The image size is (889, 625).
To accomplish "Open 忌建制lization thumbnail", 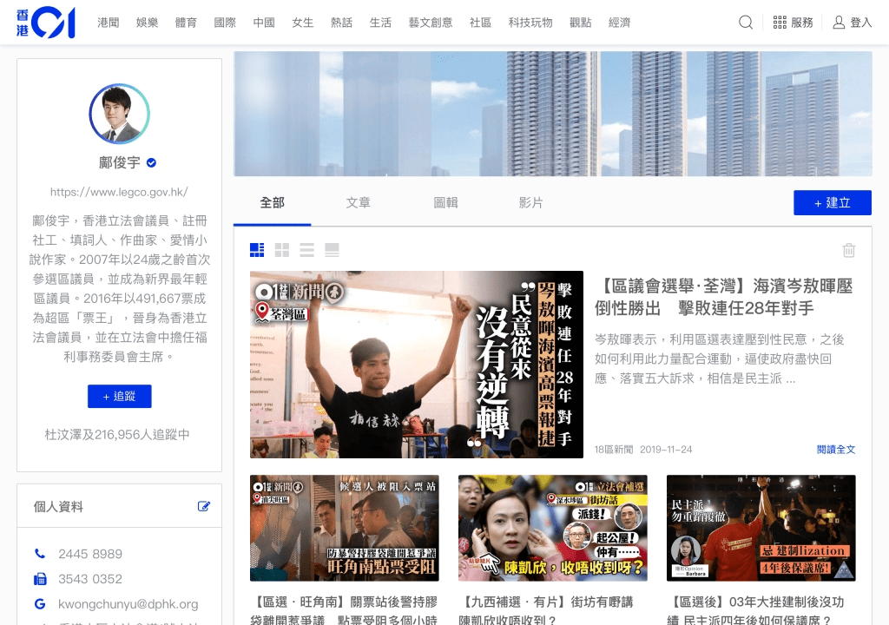I will point(761,528).
